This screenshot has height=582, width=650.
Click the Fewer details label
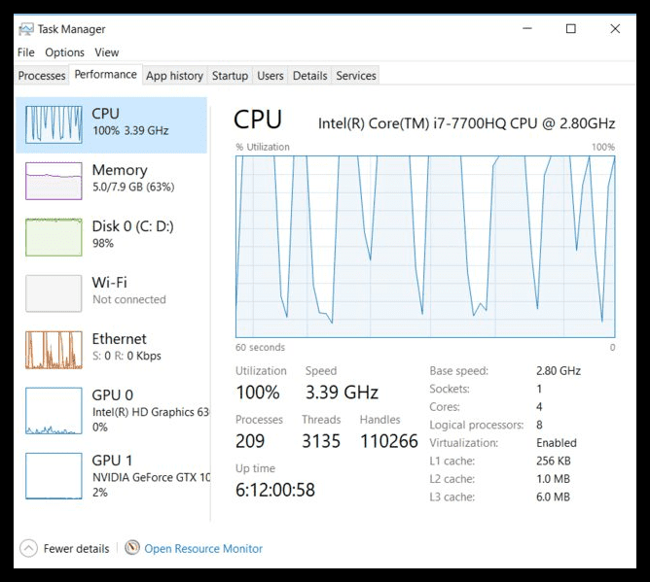click(x=76, y=548)
